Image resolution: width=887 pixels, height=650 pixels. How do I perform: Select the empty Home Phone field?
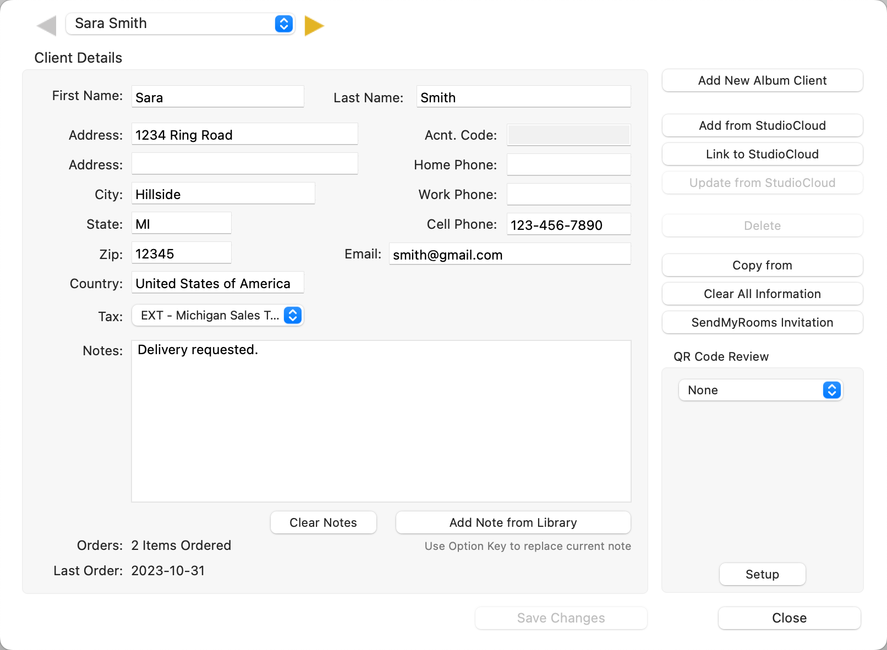coord(568,164)
